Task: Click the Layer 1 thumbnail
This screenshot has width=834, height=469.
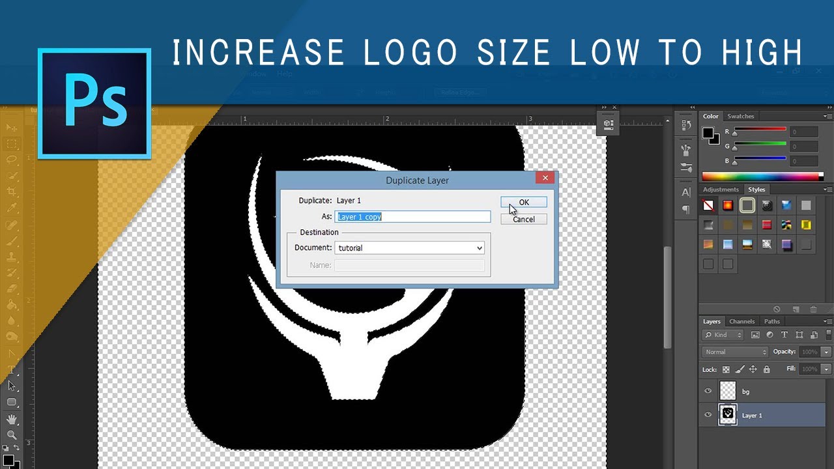Action: pos(727,415)
